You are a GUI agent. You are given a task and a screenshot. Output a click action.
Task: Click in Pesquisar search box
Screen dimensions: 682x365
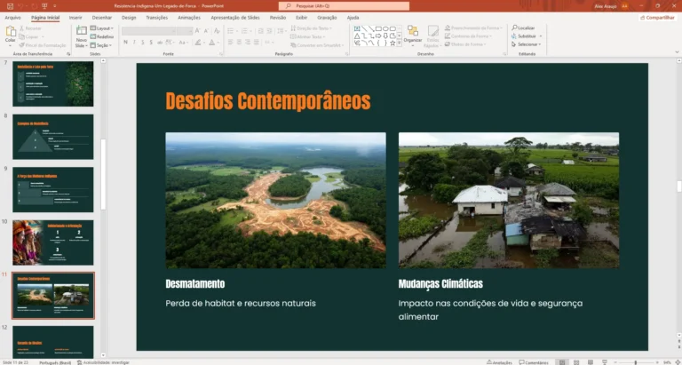point(344,6)
